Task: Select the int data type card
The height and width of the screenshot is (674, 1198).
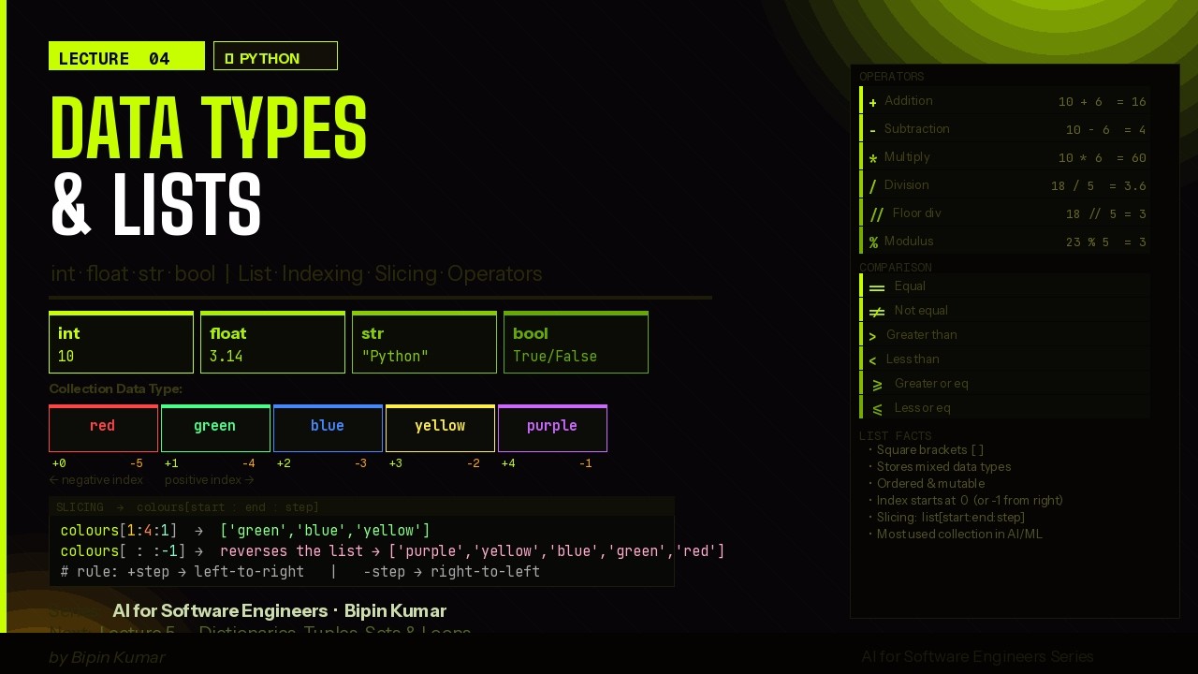Action: pos(121,343)
